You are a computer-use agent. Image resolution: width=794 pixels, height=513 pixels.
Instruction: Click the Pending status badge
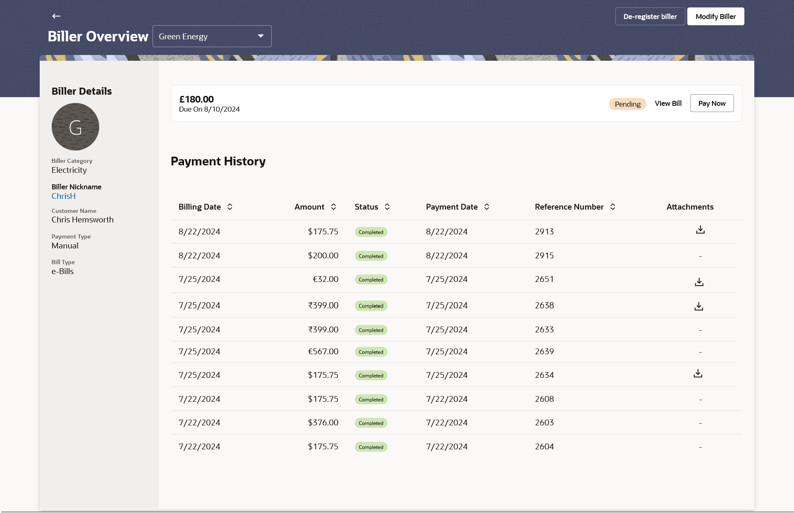coord(627,104)
